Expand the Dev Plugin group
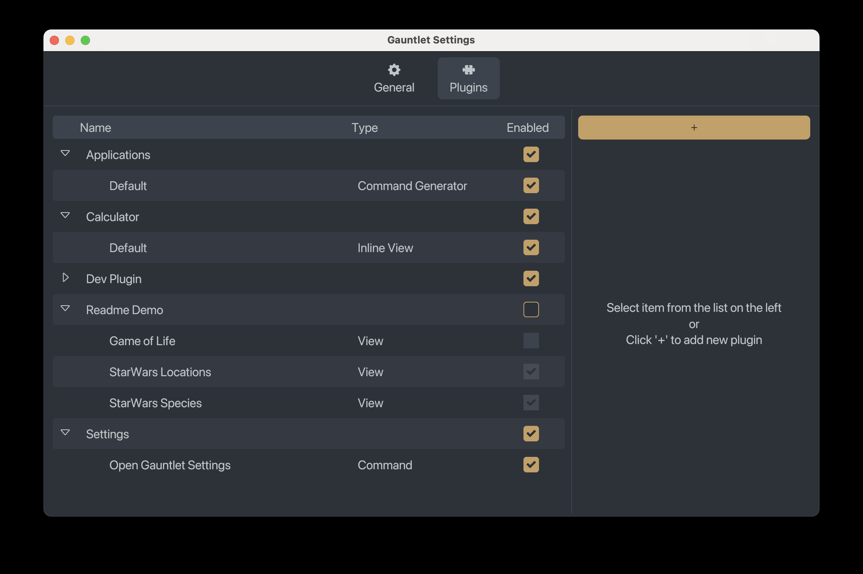The image size is (863, 574). click(65, 278)
